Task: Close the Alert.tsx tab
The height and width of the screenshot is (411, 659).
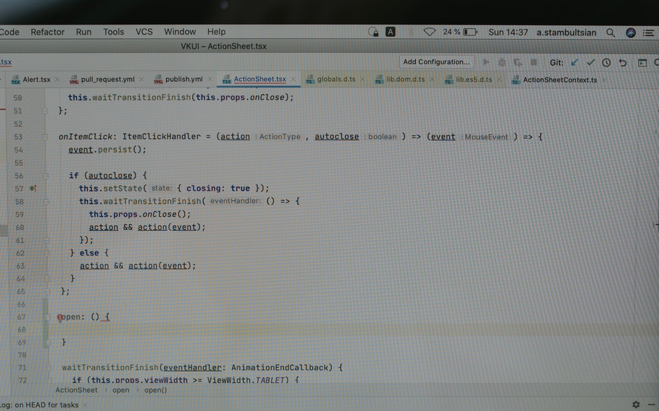Action: [x=58, y=79]
